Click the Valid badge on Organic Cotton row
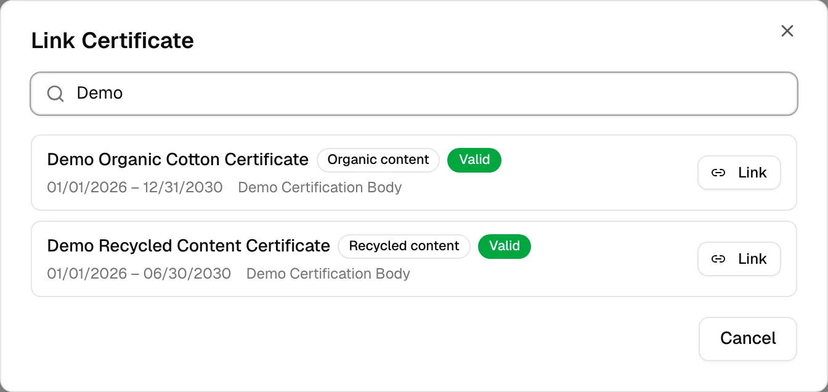Image resolution: width=828 pixels, height=392 pixels. 474,160
